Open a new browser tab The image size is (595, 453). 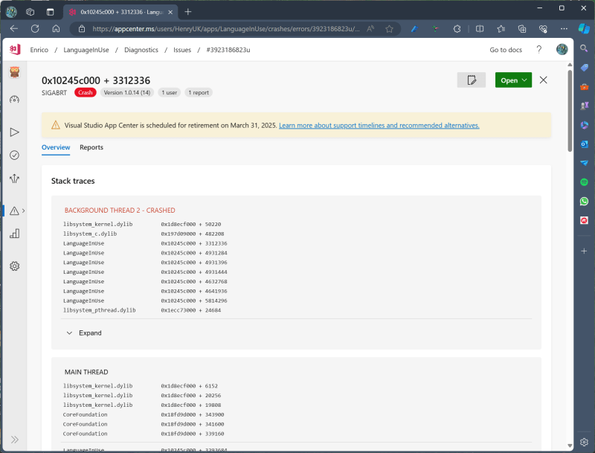tap(188, 12)
